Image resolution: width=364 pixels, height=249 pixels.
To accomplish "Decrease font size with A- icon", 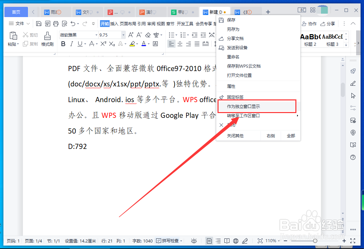I will click(x=139, y=35).
